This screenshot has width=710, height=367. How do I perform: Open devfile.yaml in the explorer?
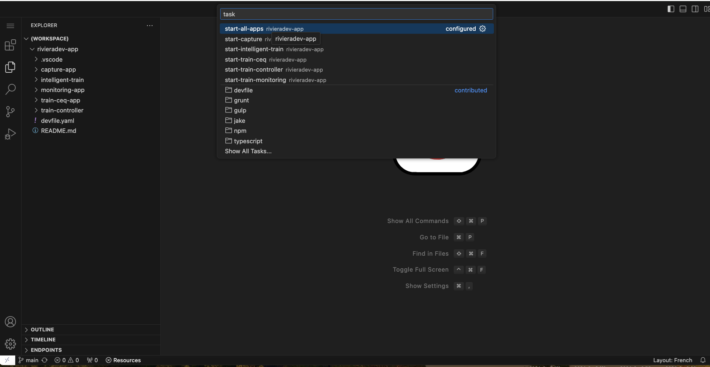click(58, 121)
